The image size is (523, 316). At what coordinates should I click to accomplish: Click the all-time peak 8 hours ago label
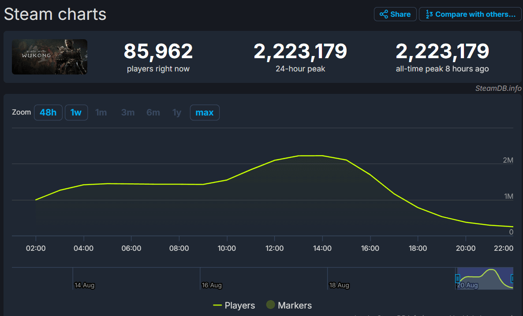coord(442,69)
